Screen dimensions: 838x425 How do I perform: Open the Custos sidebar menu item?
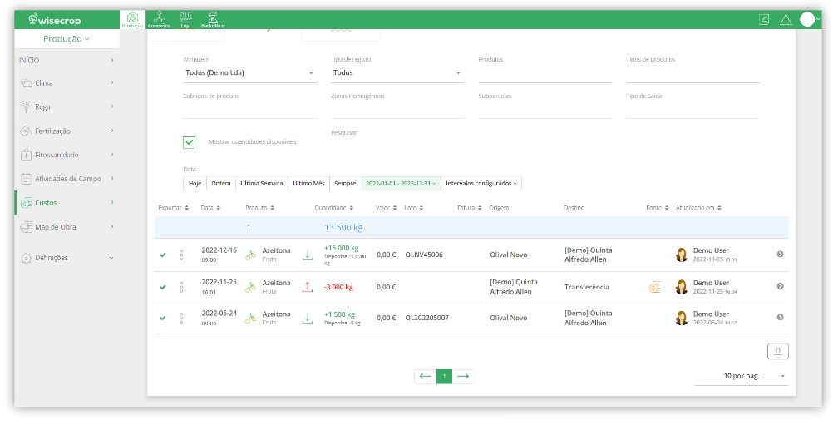[67, 203]
